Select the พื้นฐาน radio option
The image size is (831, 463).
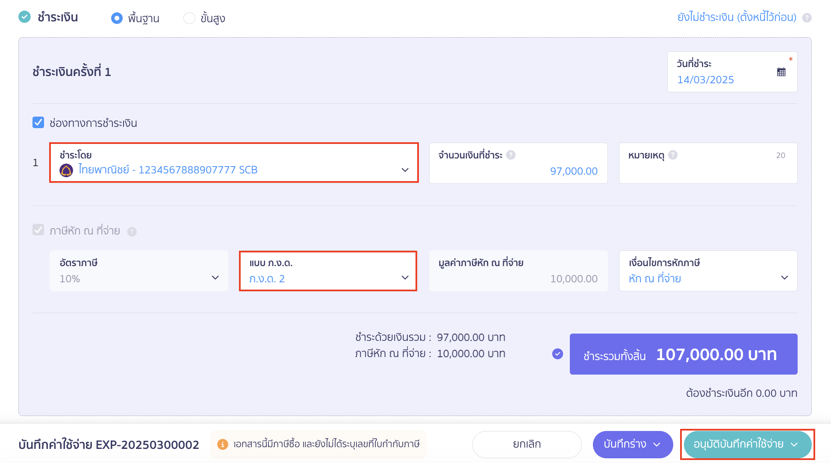(117, 18)
